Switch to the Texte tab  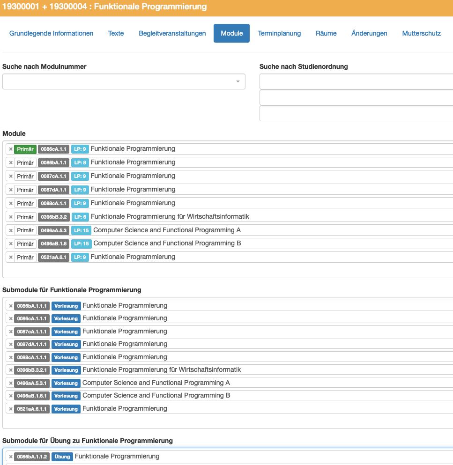116,33
